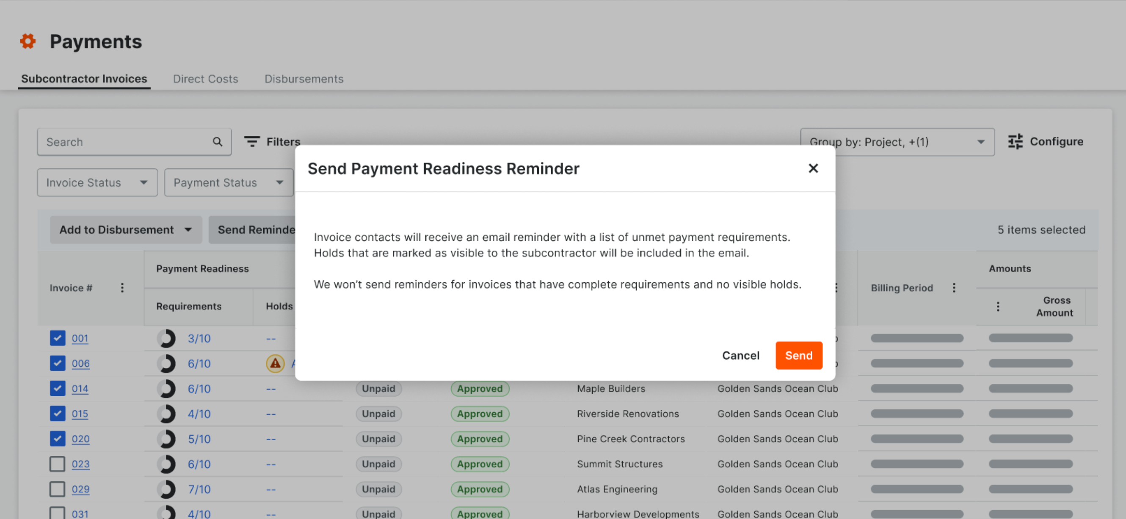Click requirements progress ring for invoice 014

[166, 389]
